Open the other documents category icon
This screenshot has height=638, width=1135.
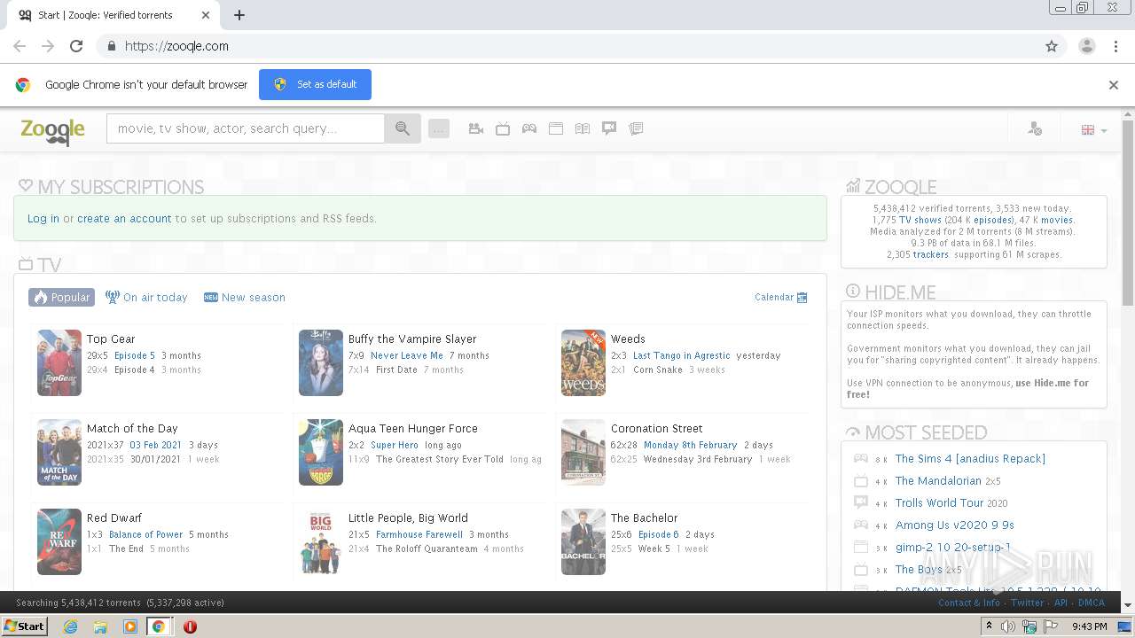point(636,128)
